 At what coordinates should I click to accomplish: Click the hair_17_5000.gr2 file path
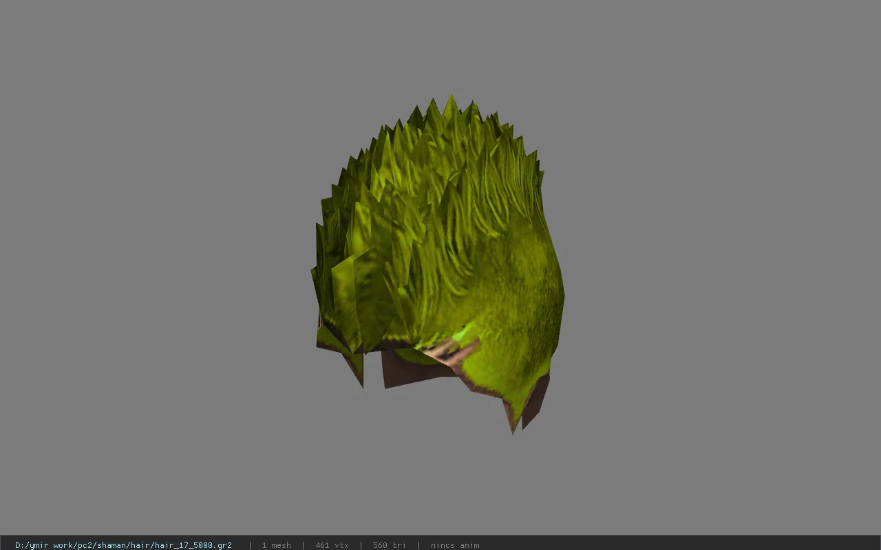(123, 545)
